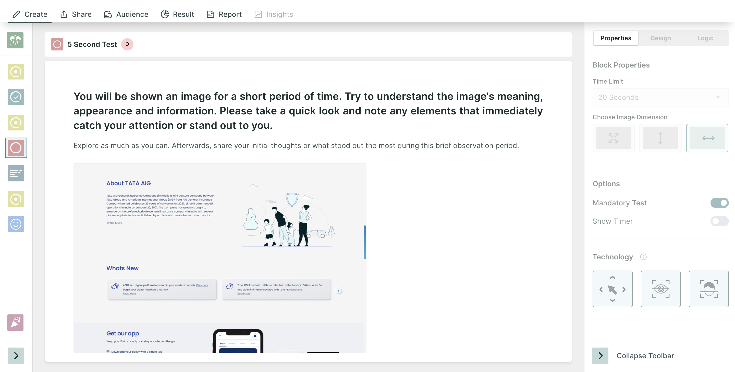
Task: Expand the left sidebar with the arrow button
Action: coord(16,355)
